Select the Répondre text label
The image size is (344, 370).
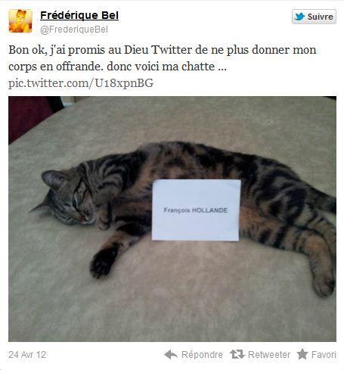pos(202,355)
